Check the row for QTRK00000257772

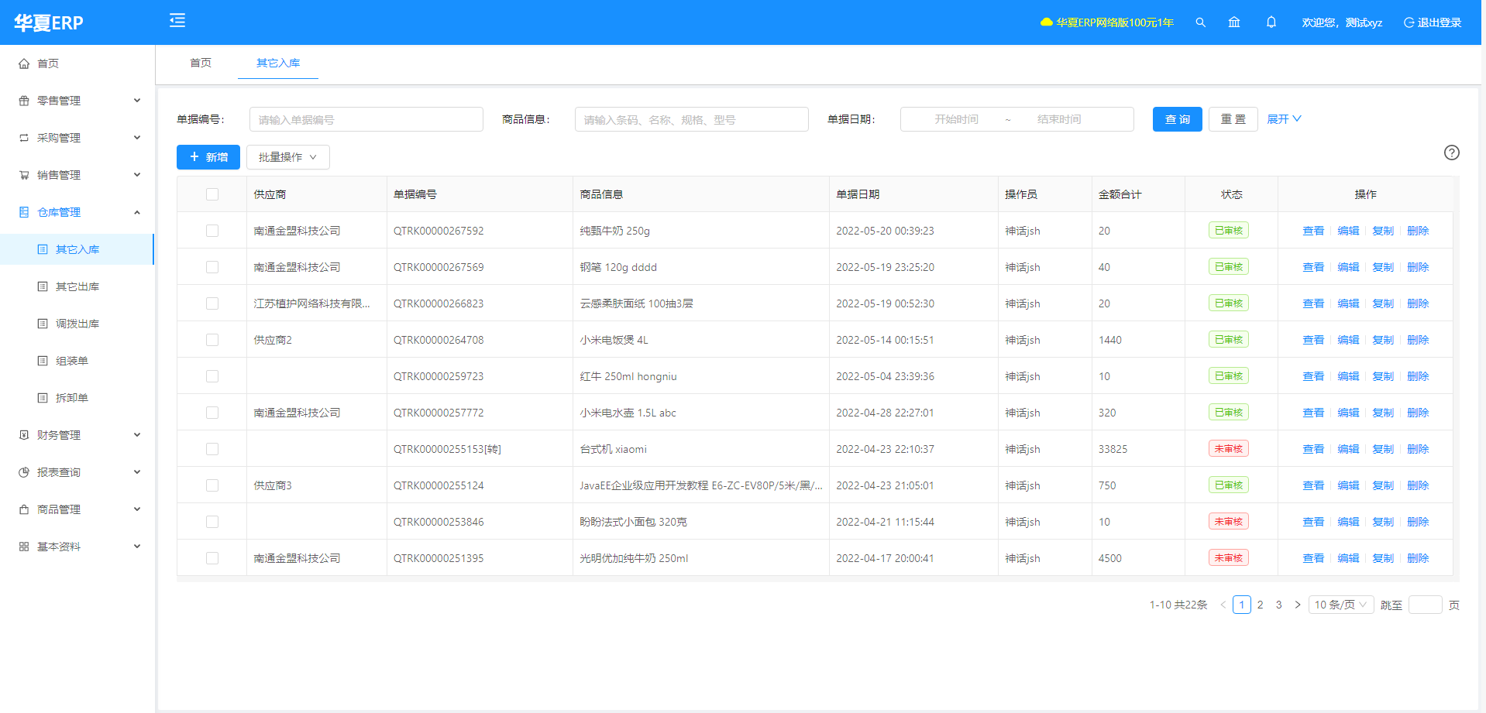point(212,413)
